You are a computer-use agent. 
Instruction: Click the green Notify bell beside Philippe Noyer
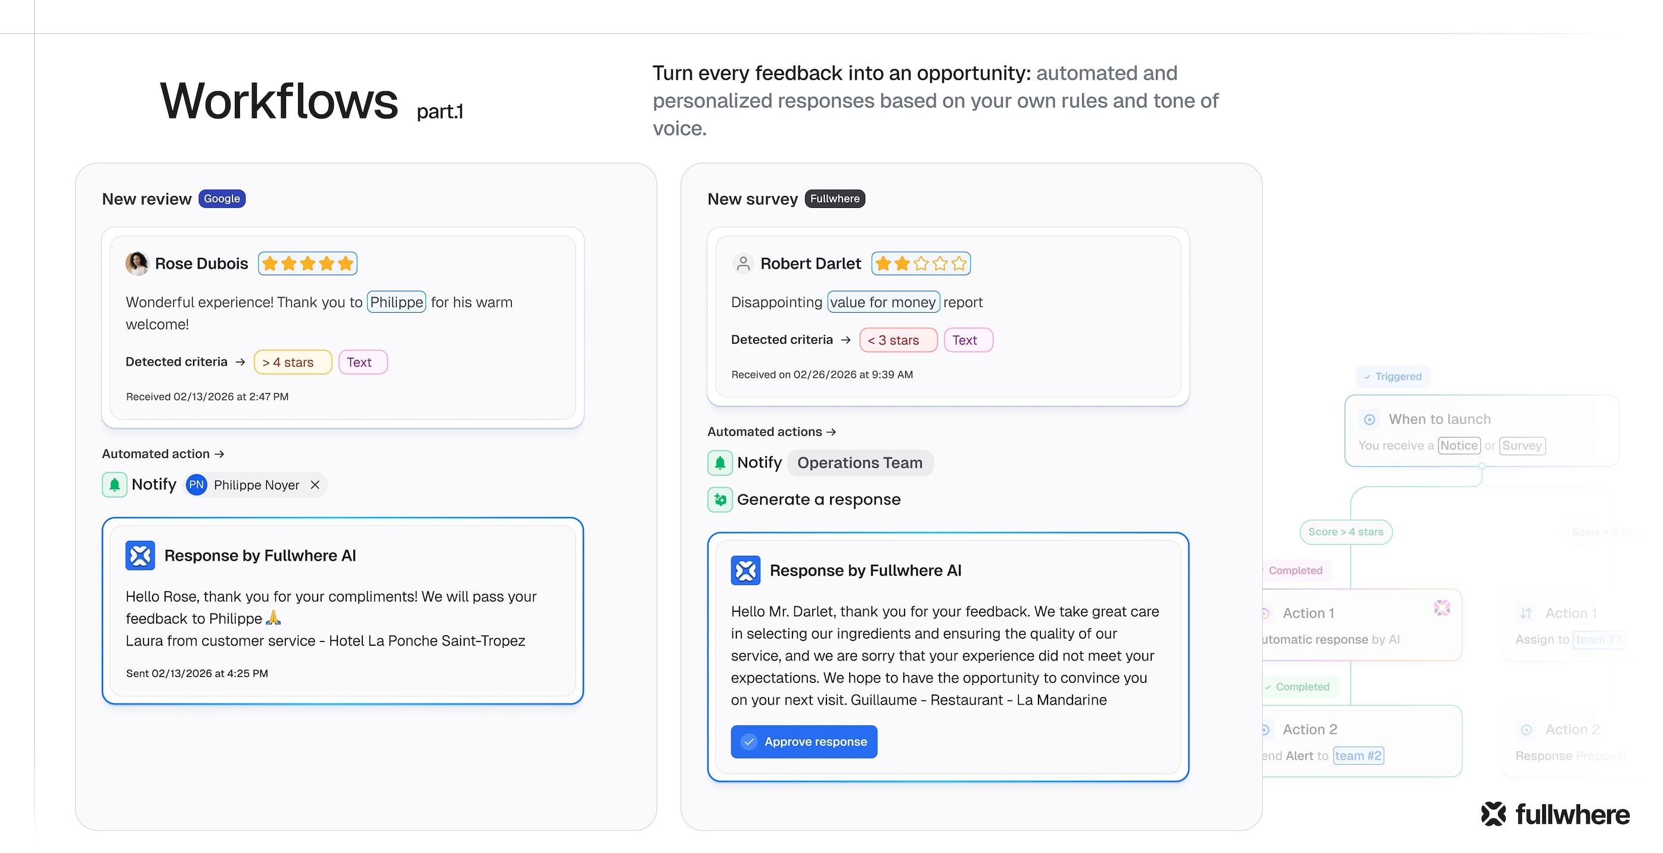tap(114, 484)
